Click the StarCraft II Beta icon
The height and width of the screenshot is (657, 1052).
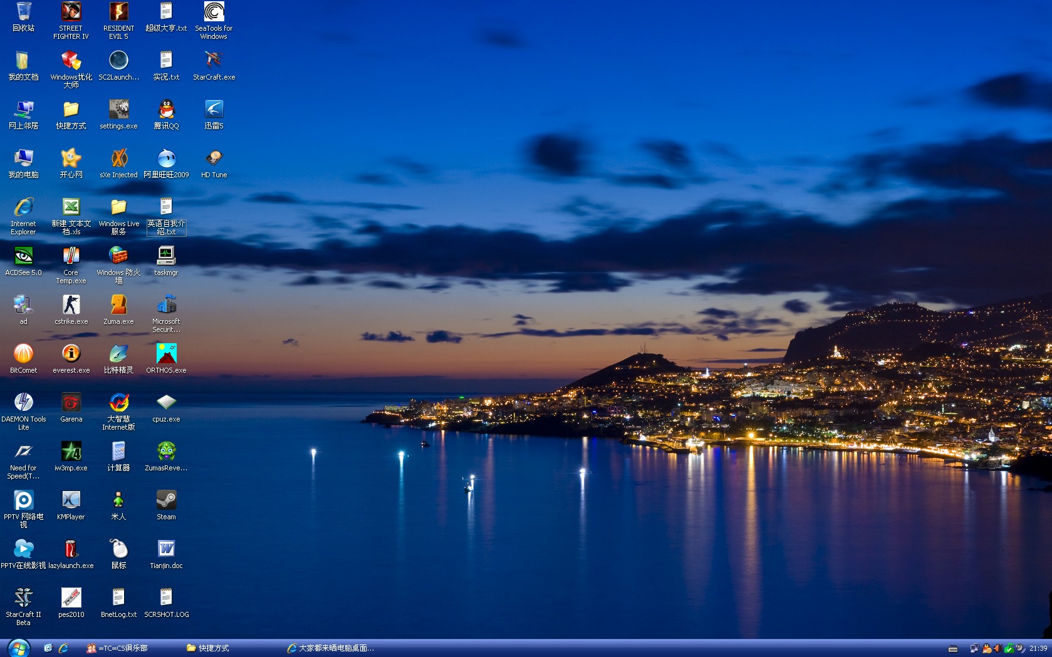pos(23,607)
